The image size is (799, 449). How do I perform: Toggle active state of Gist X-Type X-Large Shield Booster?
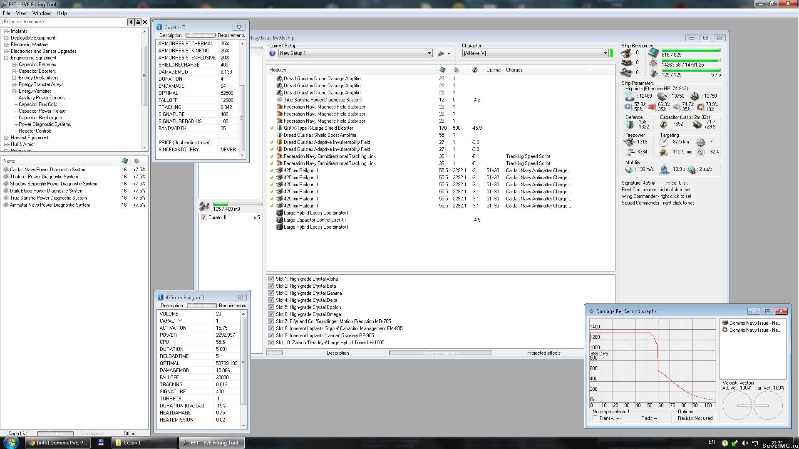coord(272,128)
